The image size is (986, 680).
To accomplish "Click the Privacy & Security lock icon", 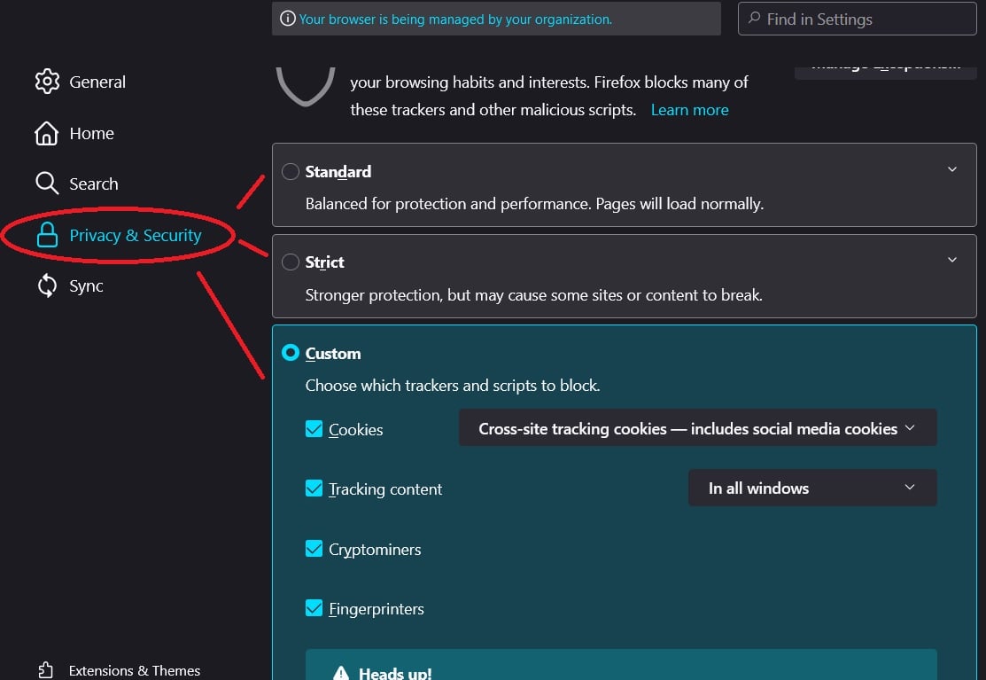I will (47, 235).
